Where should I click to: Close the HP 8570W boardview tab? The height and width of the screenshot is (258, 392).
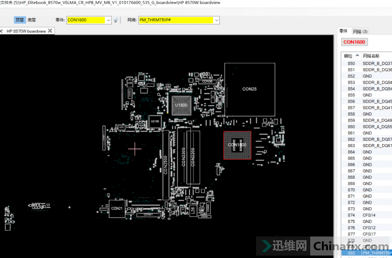(51, 31)
